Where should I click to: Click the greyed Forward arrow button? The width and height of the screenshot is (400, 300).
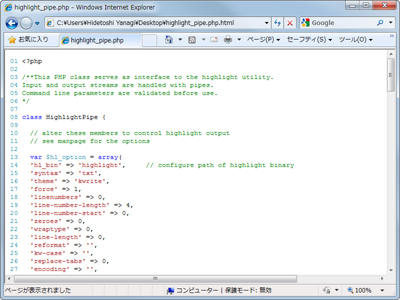click(x=26, y=23)
